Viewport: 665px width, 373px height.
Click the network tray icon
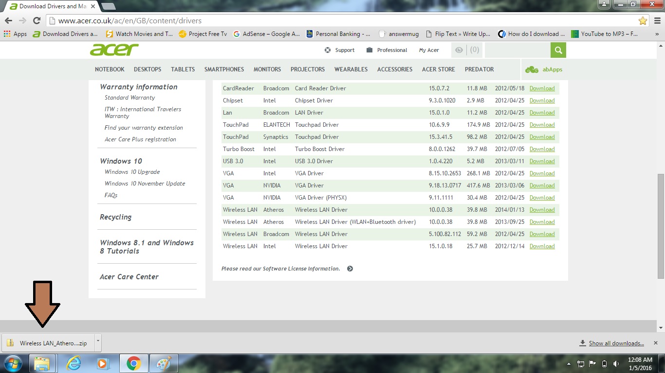pyautogui.click(x=581, y=364)
